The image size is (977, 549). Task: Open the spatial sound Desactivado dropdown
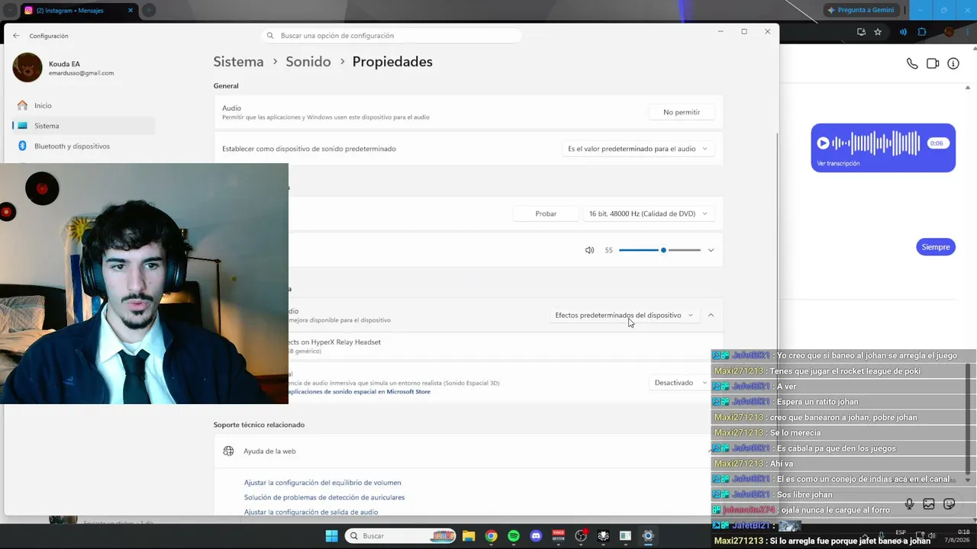681,383
